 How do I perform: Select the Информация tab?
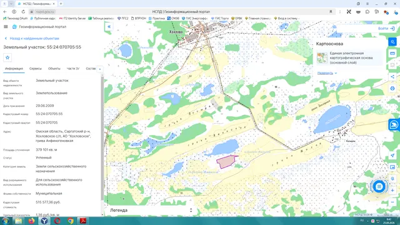pyautogui.click(x=14, y=69)
